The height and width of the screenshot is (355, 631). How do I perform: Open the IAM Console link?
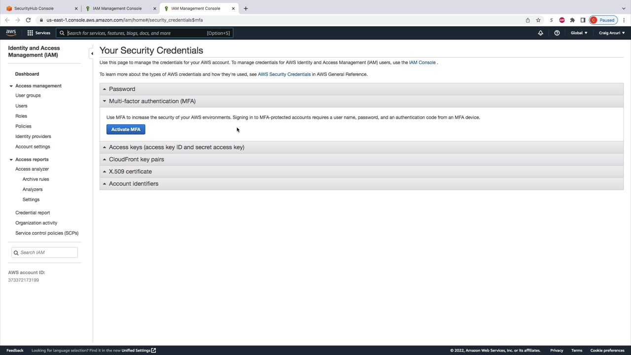(x=422, y=63)
